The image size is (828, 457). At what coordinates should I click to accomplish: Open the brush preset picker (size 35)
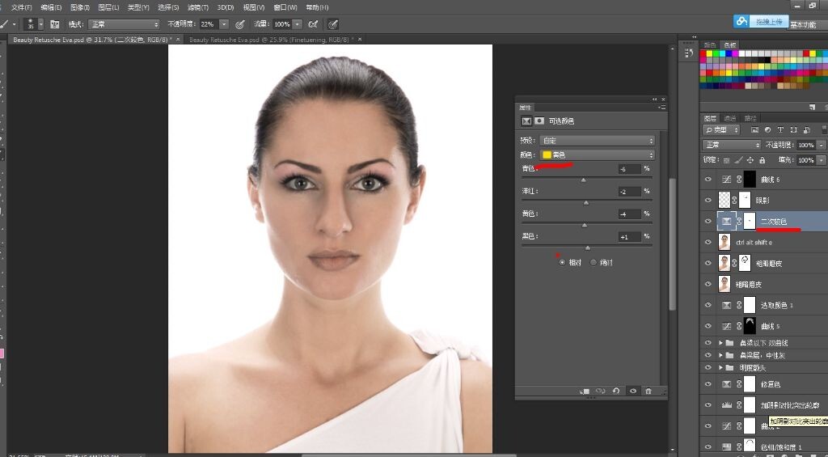(34, 24)
